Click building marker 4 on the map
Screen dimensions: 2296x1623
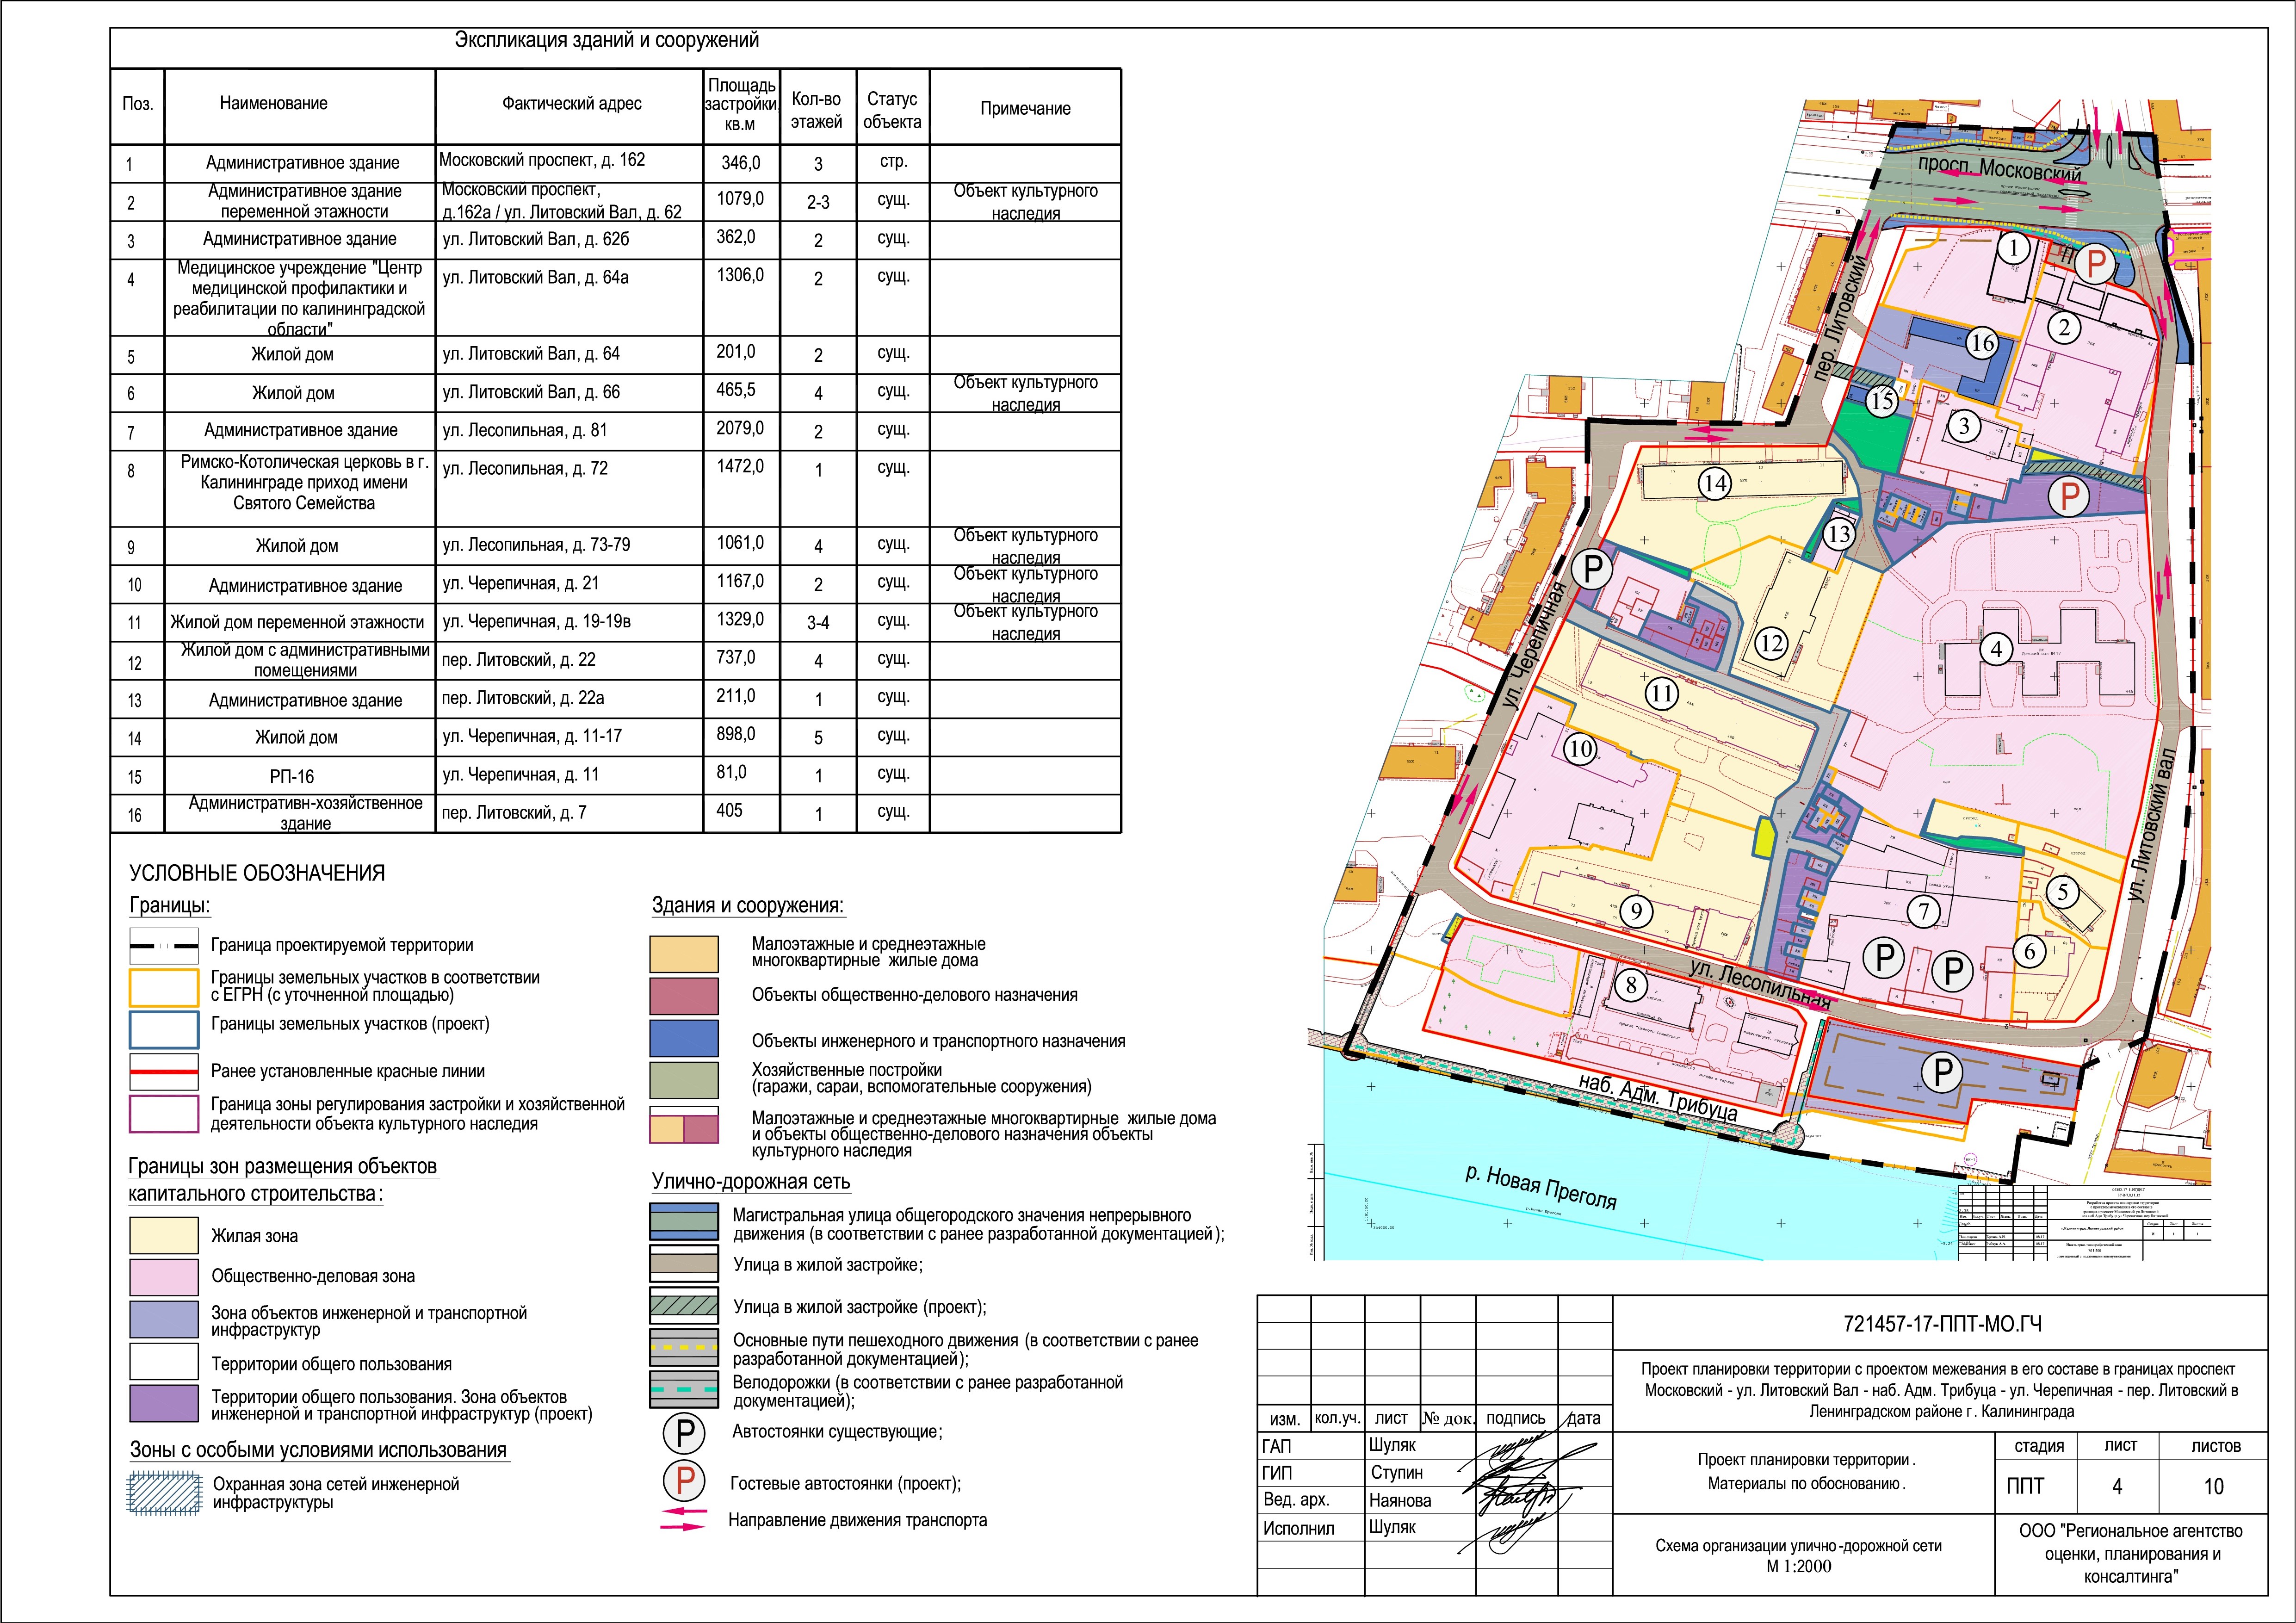(x=1996, y=649)
